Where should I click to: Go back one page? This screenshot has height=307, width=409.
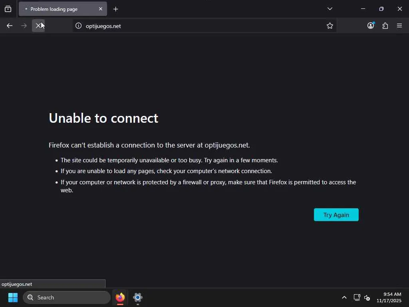tap(10, 26)
